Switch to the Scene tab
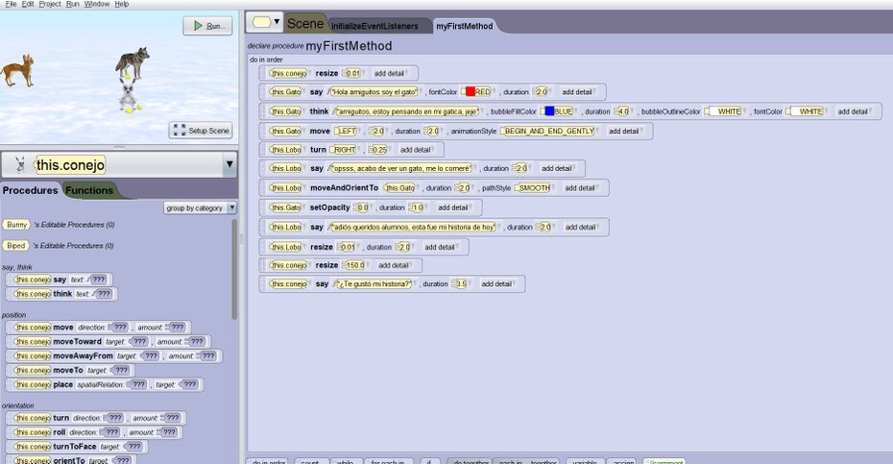The image size is (893, 464). (305, 23)
